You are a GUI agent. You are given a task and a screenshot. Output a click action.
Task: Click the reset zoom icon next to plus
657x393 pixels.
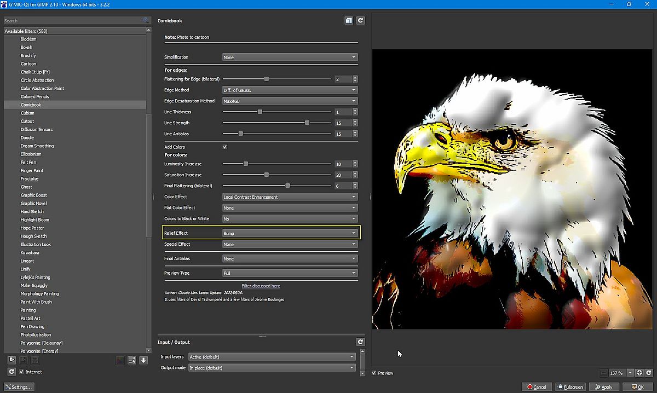649,373
